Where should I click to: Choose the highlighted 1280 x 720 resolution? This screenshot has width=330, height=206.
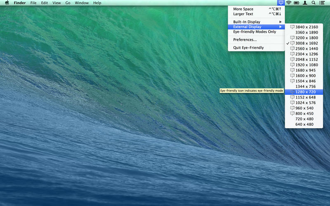(305, 92)
